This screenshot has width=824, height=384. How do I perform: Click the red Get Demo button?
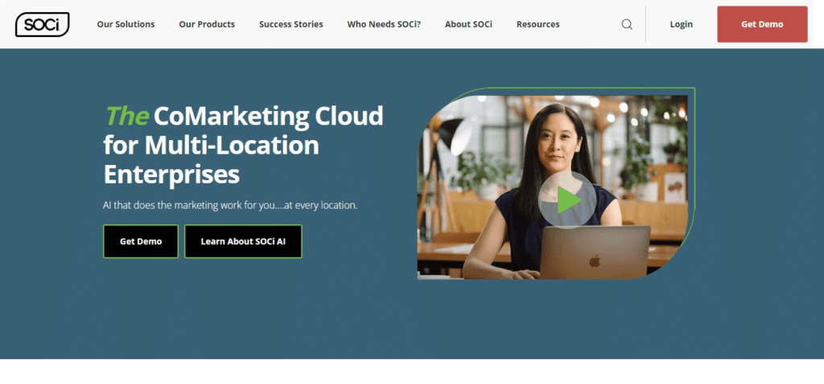[762, 24]
